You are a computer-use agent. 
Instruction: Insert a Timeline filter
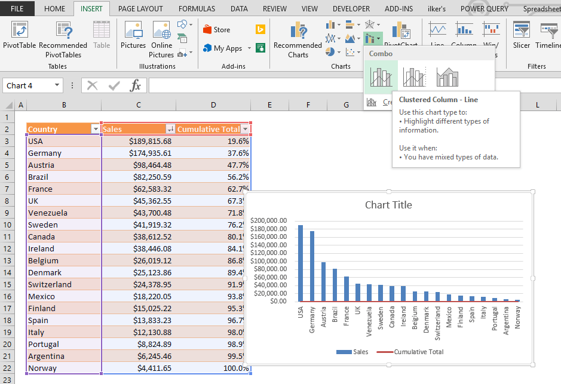click(x=548, y=35)
